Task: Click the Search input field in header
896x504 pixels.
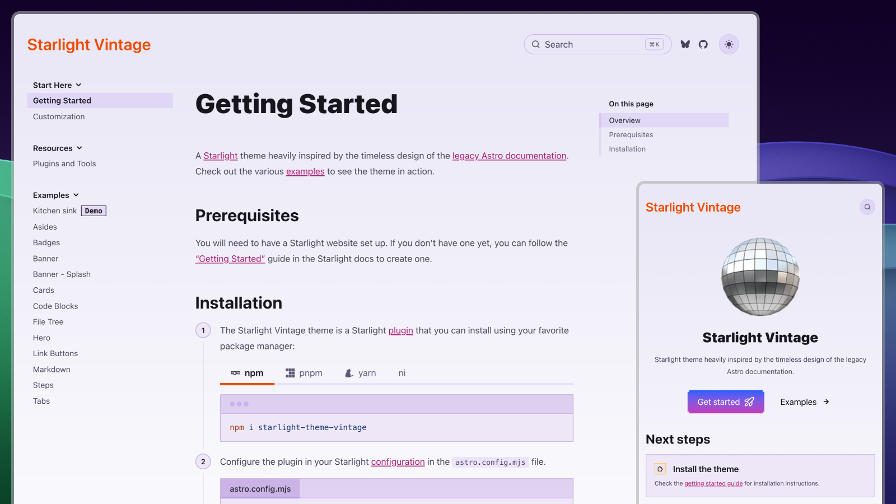Action: 598,44
